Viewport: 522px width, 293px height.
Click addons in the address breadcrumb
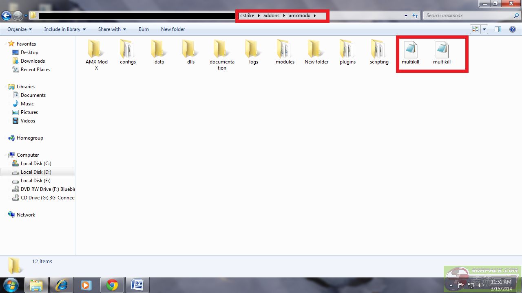pyautogui.click(x=271, y=15)
